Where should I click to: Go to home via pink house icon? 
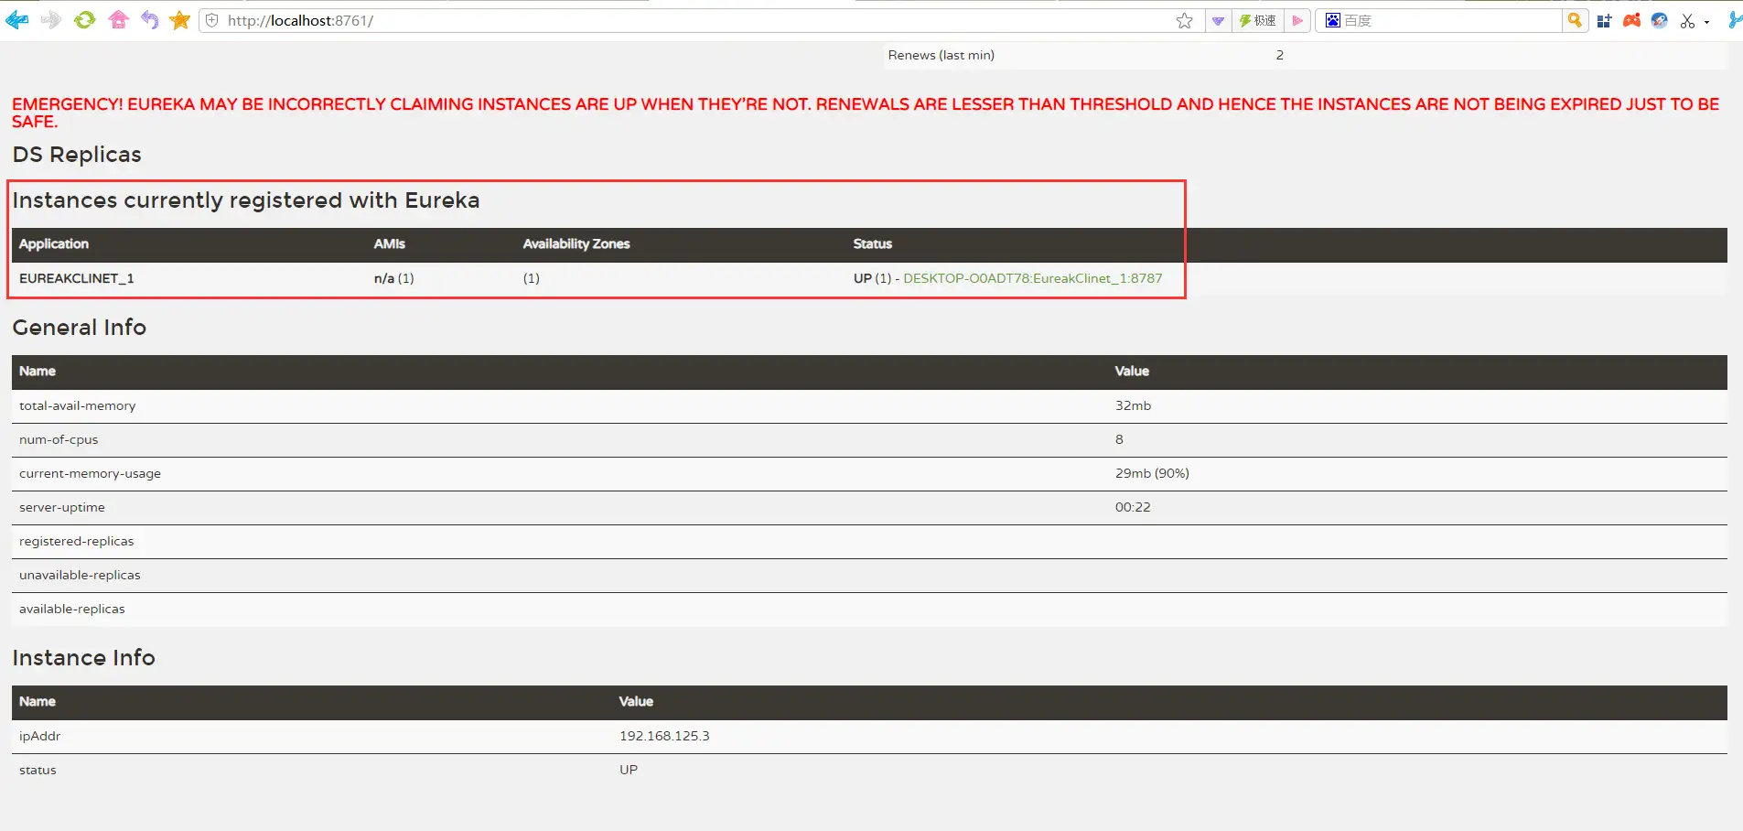pyautogui.click(x=118, y=20)
